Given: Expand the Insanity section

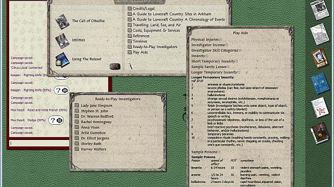Looking at the screenshot, I should point(206,56).
